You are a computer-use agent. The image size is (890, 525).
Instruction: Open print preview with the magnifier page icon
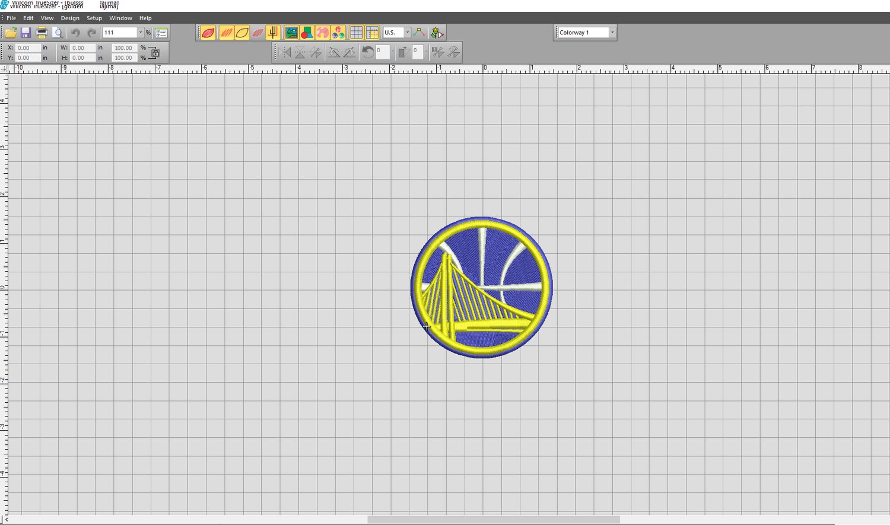[58, 33]
